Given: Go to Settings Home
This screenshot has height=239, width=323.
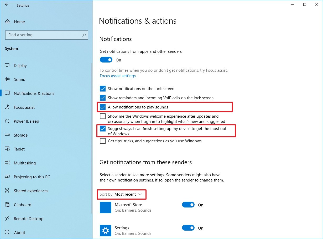Looking at the screenshot, I should click(19, 22).
